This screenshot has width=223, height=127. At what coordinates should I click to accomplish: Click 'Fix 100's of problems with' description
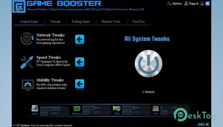tap(52, 85)
